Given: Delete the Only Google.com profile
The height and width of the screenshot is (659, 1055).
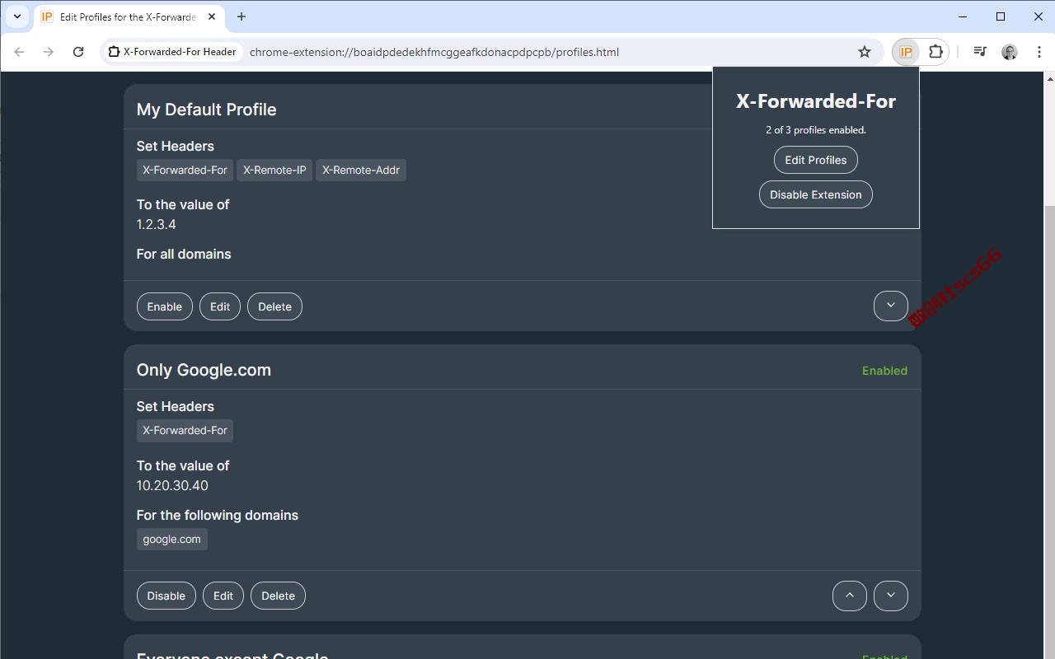Looking at the screenshot, I should tap(279, 596).
